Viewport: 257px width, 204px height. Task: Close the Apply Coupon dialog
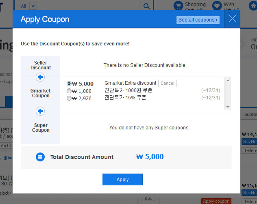(x=232, y=19)
